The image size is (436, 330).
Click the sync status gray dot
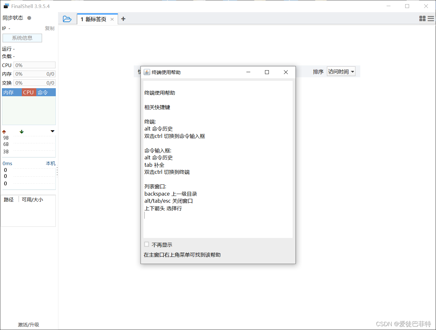coord(29,18)
